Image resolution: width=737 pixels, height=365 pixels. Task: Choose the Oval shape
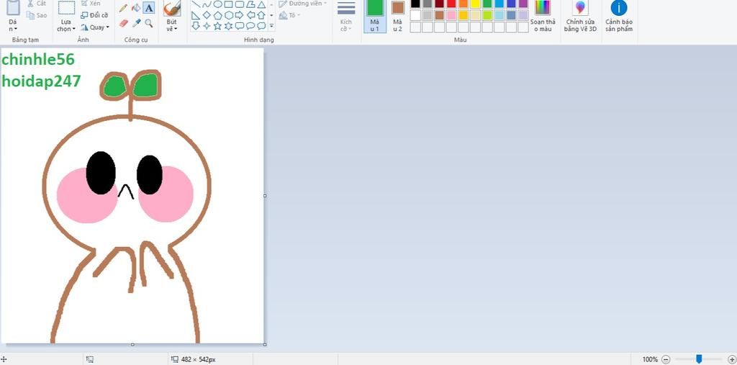tap(217, 4)
